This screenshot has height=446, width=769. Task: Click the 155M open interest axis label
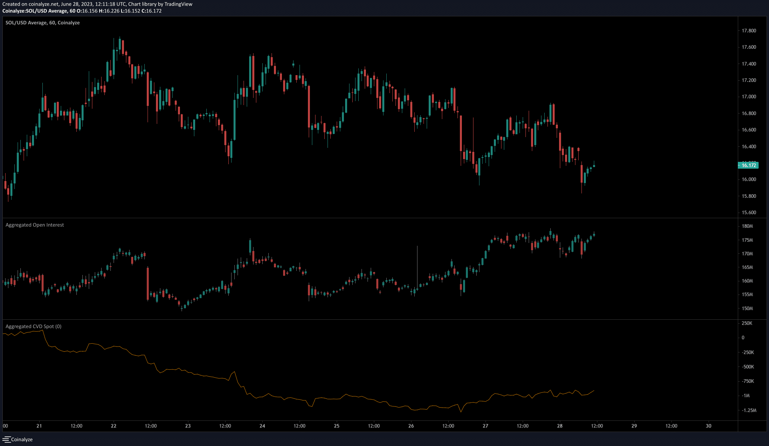tap(747, 295)
